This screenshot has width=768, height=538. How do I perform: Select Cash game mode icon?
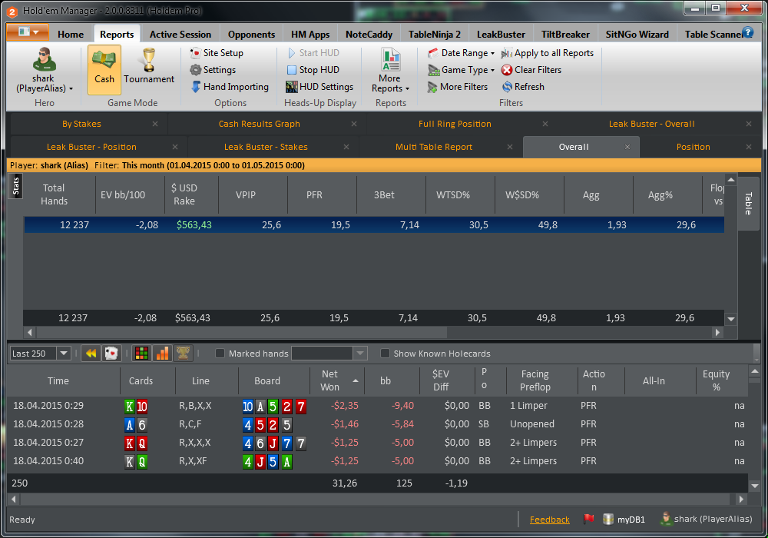pyautogui.click(x=104, y=70)
